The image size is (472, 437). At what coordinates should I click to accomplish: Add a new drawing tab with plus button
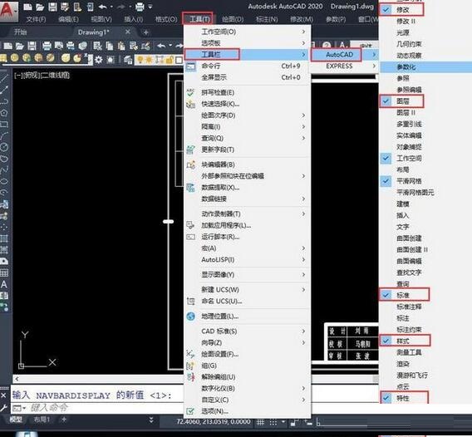(146, 32)
